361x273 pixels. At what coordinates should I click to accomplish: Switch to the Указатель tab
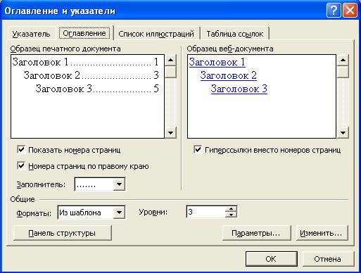[31, 34]
